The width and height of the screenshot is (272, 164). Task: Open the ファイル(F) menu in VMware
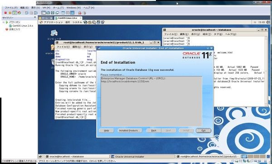coord(11,8)
